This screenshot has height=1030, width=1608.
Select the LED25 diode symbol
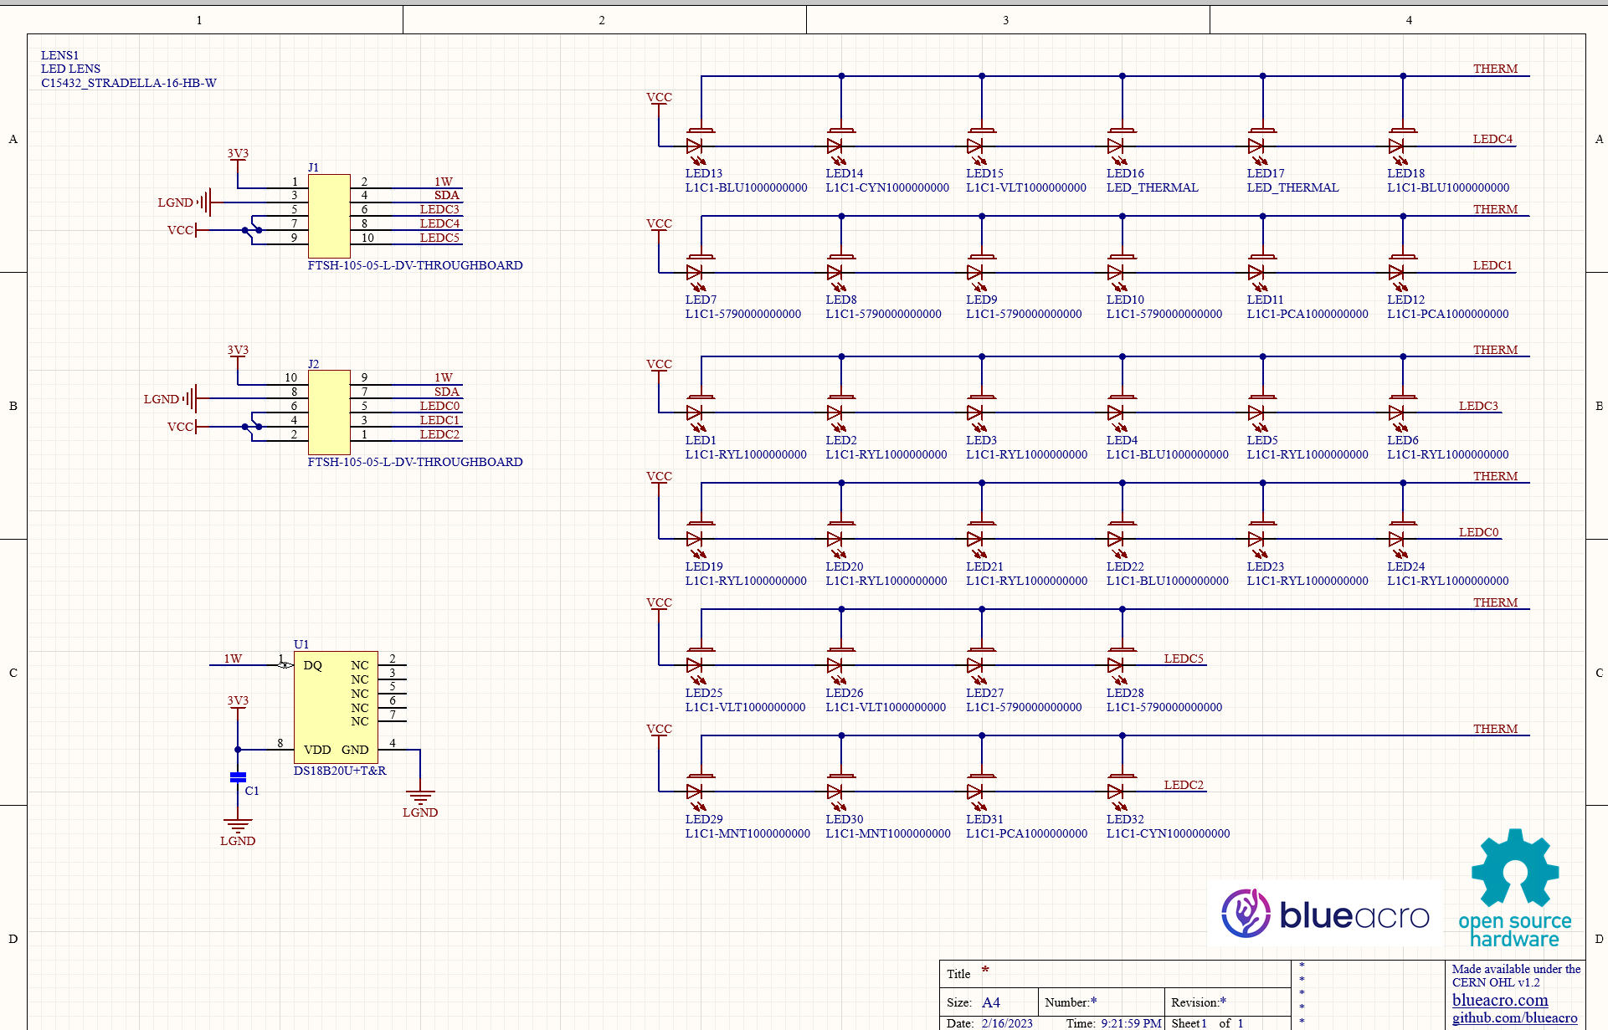(x=697, y=666)
